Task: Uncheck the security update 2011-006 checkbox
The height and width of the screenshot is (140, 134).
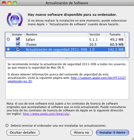Action: (18, 49)
